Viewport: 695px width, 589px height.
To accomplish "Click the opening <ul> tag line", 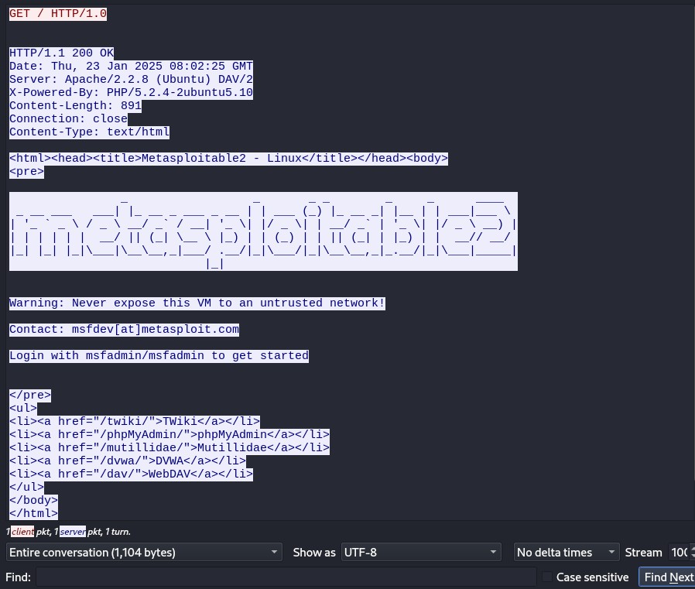I will pos(23,408).
